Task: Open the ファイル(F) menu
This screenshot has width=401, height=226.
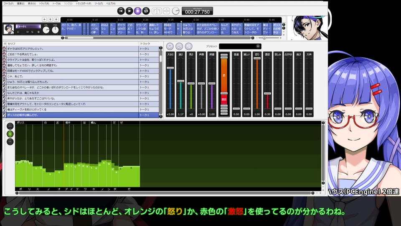Action: [8, 4]
